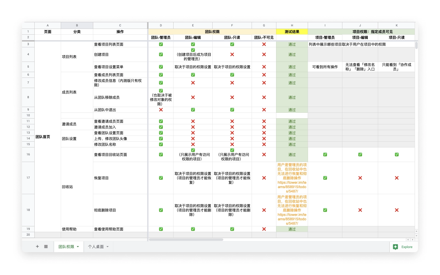Screen dimensions: 440x275
Task: Switch to the 个人桌面 sheet tab
Action: 96,247
